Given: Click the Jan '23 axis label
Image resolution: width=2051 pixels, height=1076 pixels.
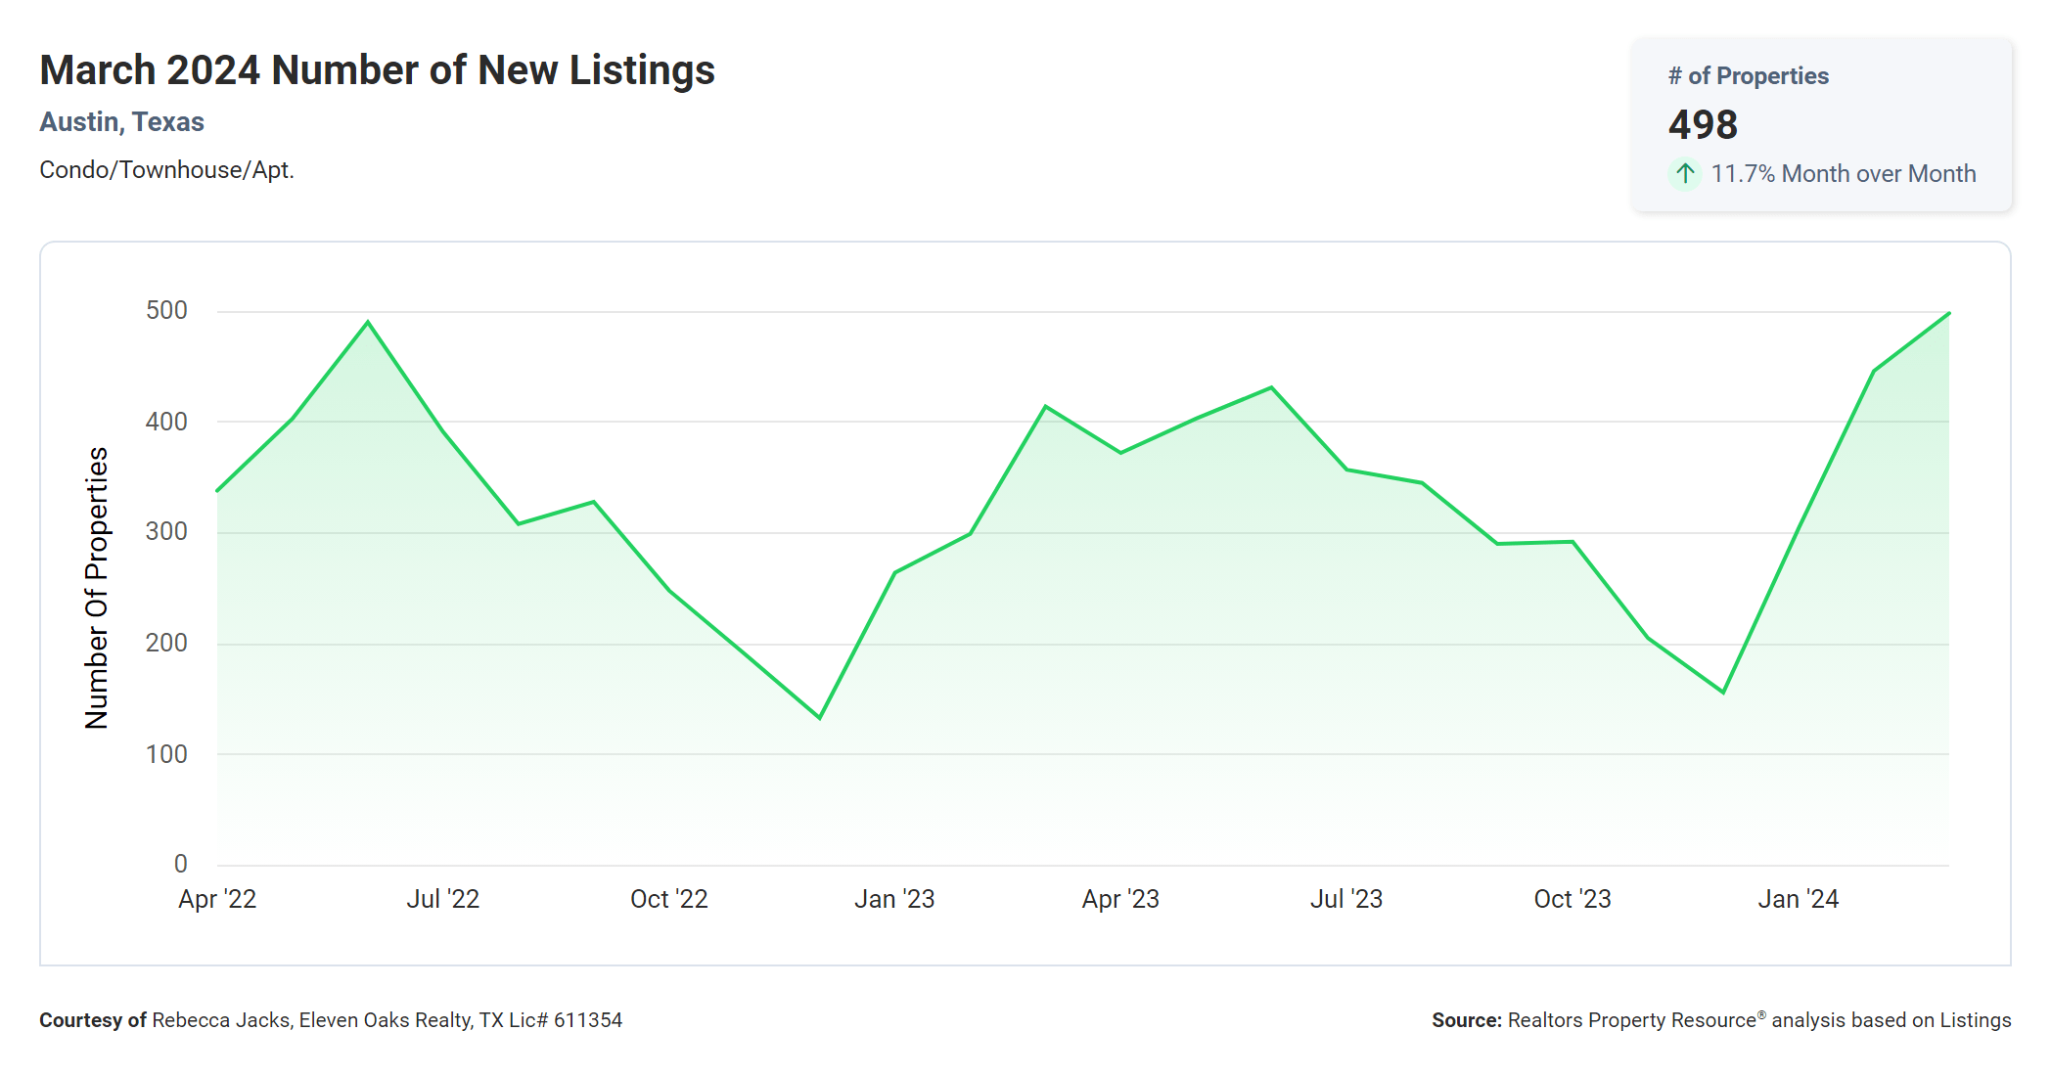Looking at the screenshot, I should tap(894, 899).
